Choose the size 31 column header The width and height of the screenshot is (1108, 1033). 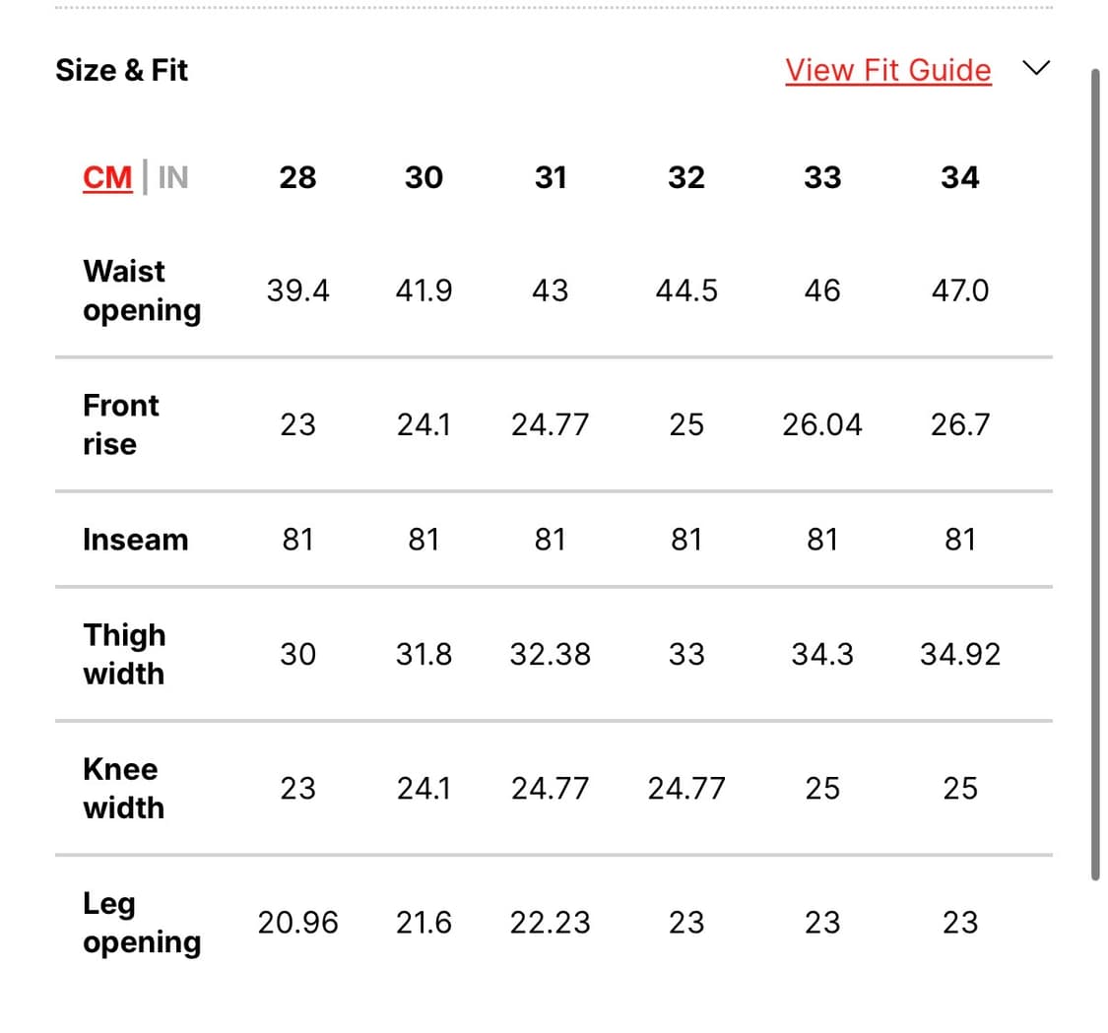coord(550,177)
